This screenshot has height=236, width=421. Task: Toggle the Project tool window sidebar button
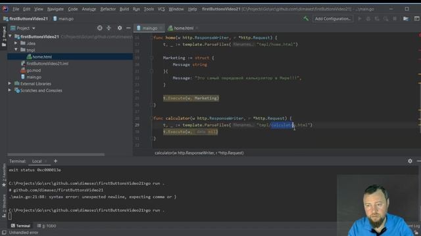[4, 37]
